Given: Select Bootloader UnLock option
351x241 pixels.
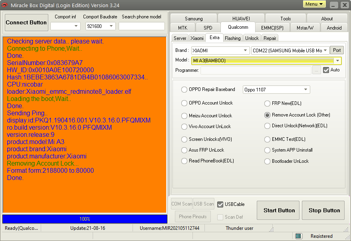Looking at the screenshot, I should point(267,161).
